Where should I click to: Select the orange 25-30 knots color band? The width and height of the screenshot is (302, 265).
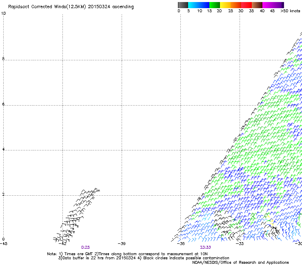236,5
